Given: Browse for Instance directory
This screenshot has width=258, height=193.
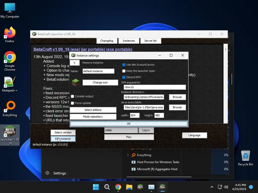Looking at the screenshot, I should click(177, 97).
